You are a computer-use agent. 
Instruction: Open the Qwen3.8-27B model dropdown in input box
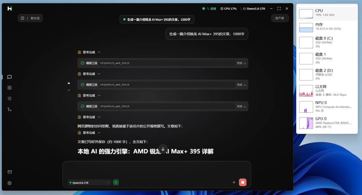tap(89, 182)
